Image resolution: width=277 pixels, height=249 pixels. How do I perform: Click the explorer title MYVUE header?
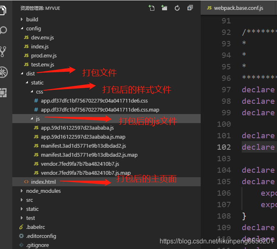40,8
